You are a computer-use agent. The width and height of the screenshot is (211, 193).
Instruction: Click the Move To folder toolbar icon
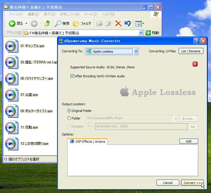click(x=100, y=24)
